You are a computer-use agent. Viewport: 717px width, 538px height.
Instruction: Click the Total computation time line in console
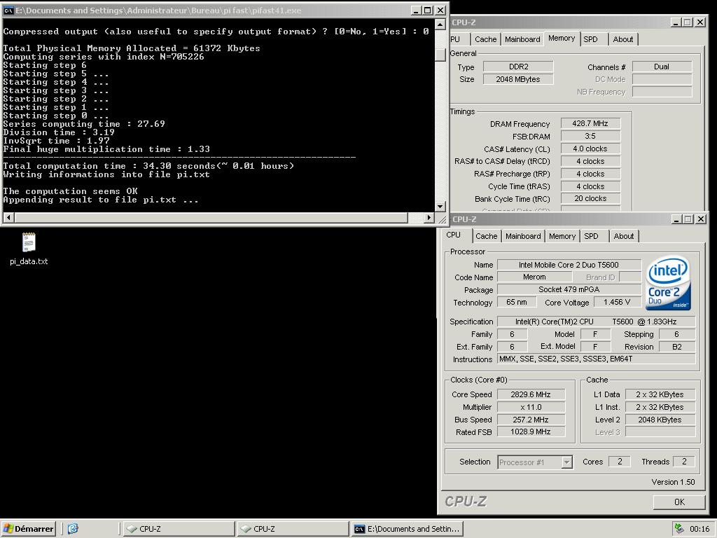click(148, 166)
